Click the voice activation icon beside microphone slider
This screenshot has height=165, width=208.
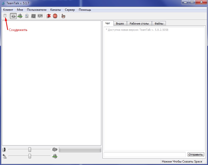55,156
